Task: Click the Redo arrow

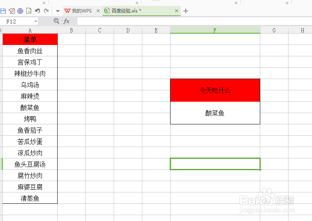Action: pos(46,11)
